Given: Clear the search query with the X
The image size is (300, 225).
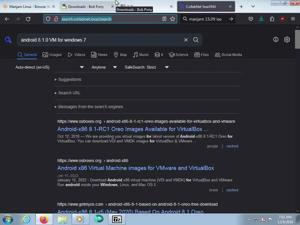Looking at the screenshot, I should (x=186, y=40).
